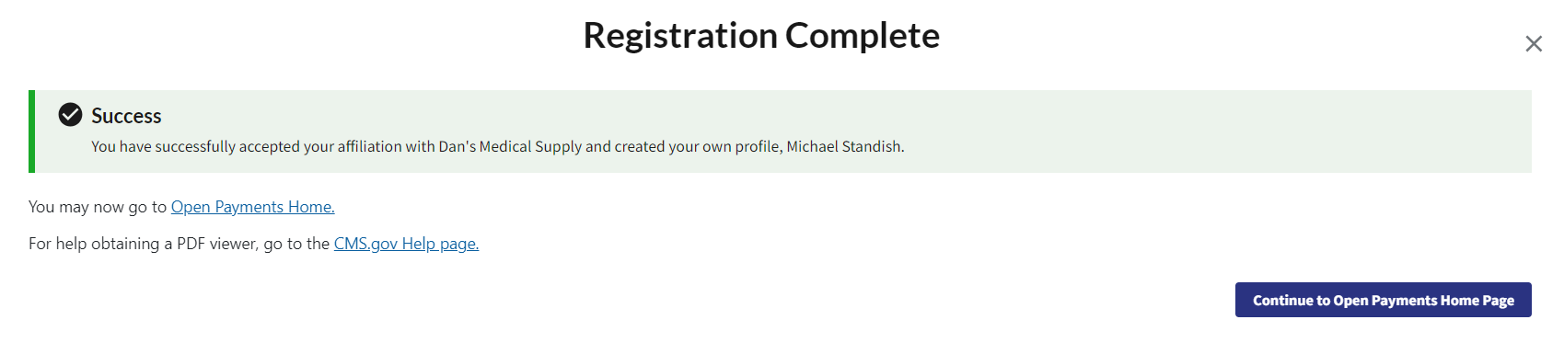The width and height of the screenshot is (1564, 354).
Task: Click the word Complete in the heading
Action: click(863, 36)
